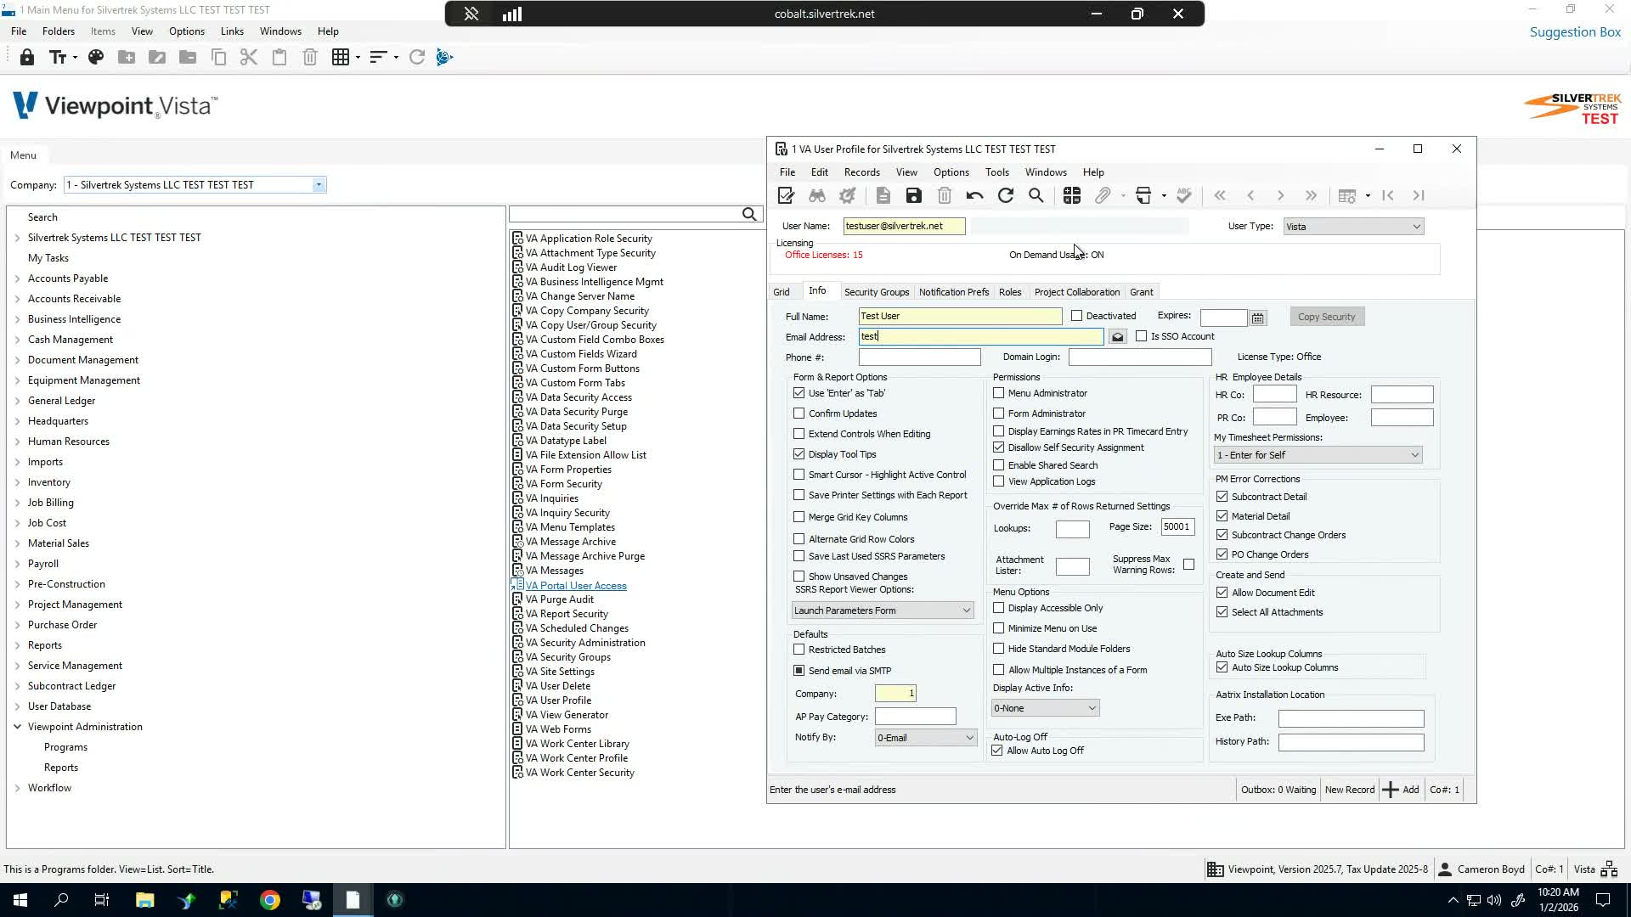Open VA User Profile program in list
Viewport: 1631px width, 917px height.
click(558, 700)
